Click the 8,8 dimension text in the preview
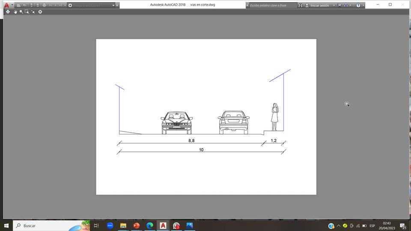Image resolution: width=411 pixels, height=231 pixels. [191, 141]
